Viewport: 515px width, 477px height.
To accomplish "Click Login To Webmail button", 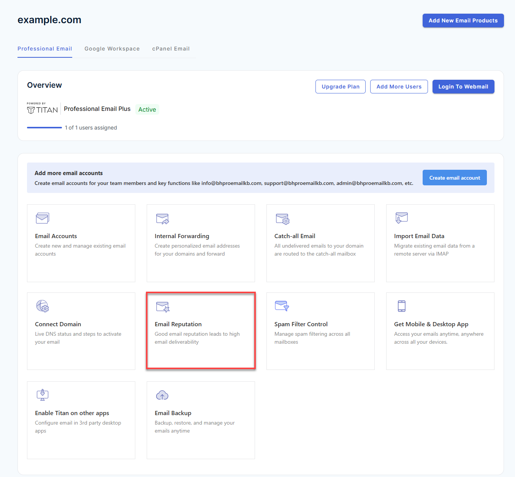I will pyautogui.click(x=463, y=87).
